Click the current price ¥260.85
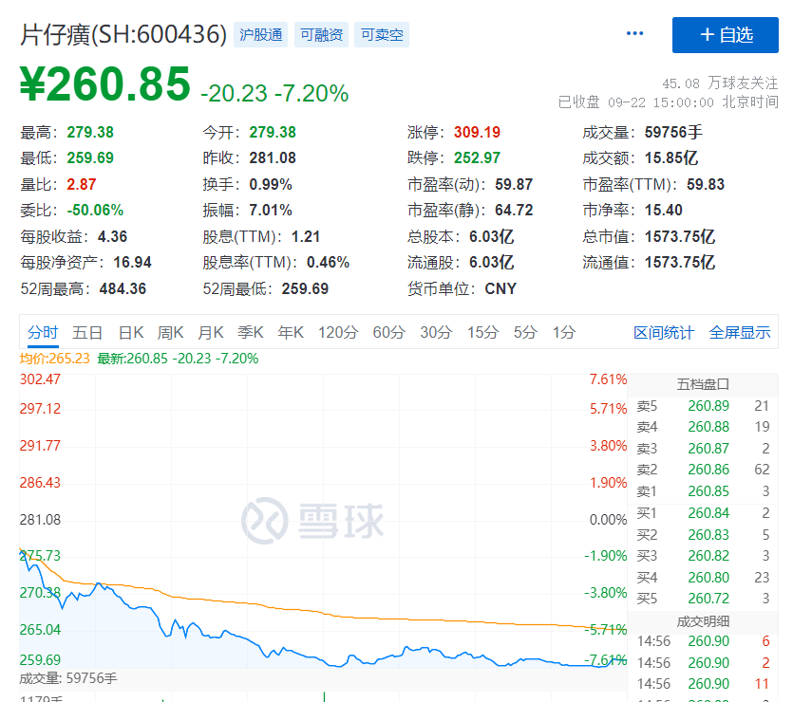 point(105,83)
